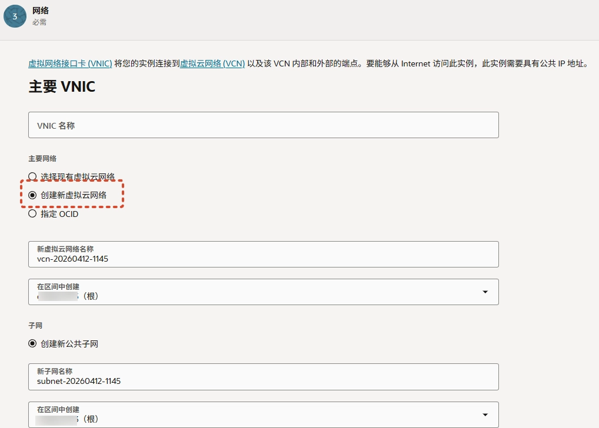The image size is (599, 428).
Task: Select 创建新公共子网 radio button
Action: [33, 344]
